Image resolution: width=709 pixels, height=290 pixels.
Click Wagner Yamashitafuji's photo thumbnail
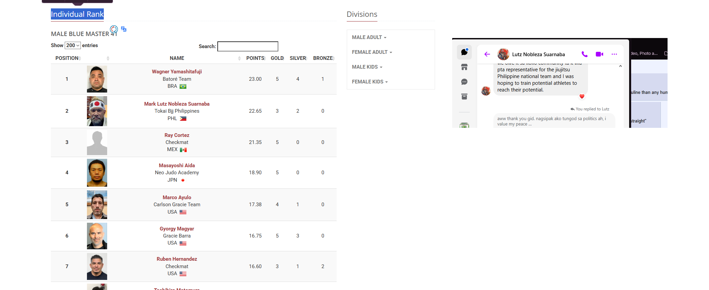97,79
